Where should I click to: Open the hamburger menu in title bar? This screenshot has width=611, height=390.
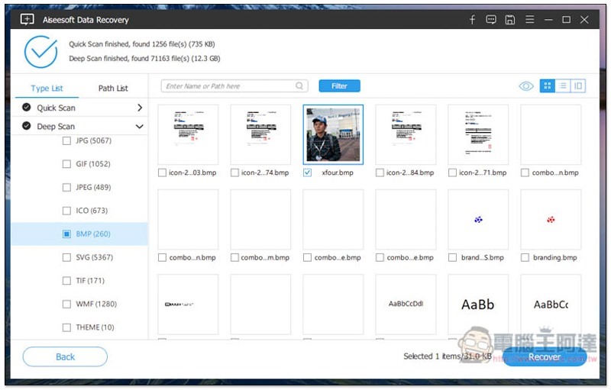[529, 20]
